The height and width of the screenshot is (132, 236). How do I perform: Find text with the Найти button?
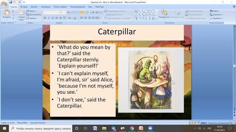click(x=214, y=11)
